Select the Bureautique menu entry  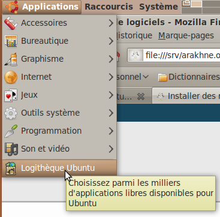(59, 41)
